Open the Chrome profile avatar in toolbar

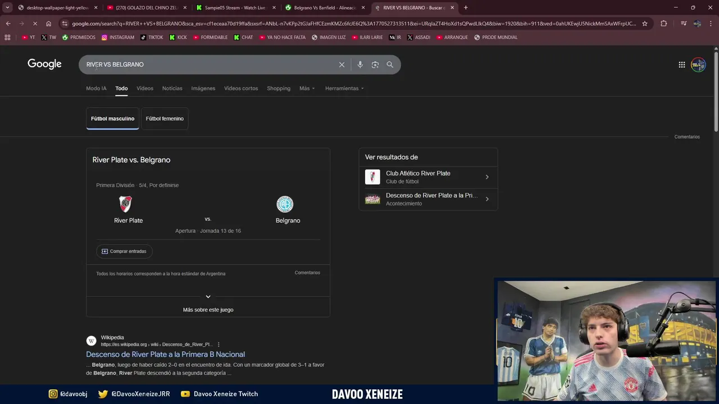[x=697, y=24]
